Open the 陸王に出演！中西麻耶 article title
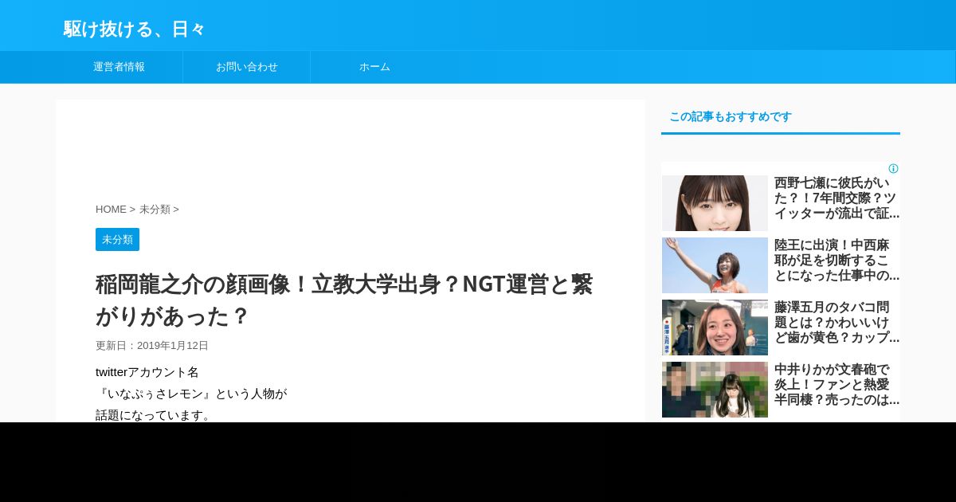 click(836, 261)
